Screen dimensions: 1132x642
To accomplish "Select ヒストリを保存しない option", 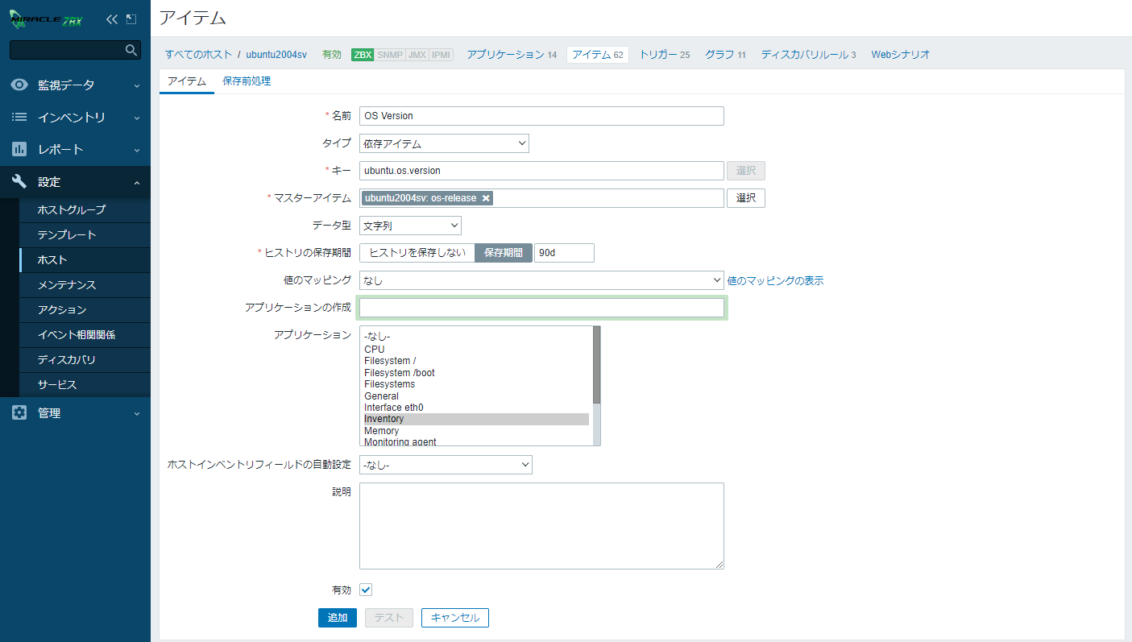I will click(x=417, y=253).
